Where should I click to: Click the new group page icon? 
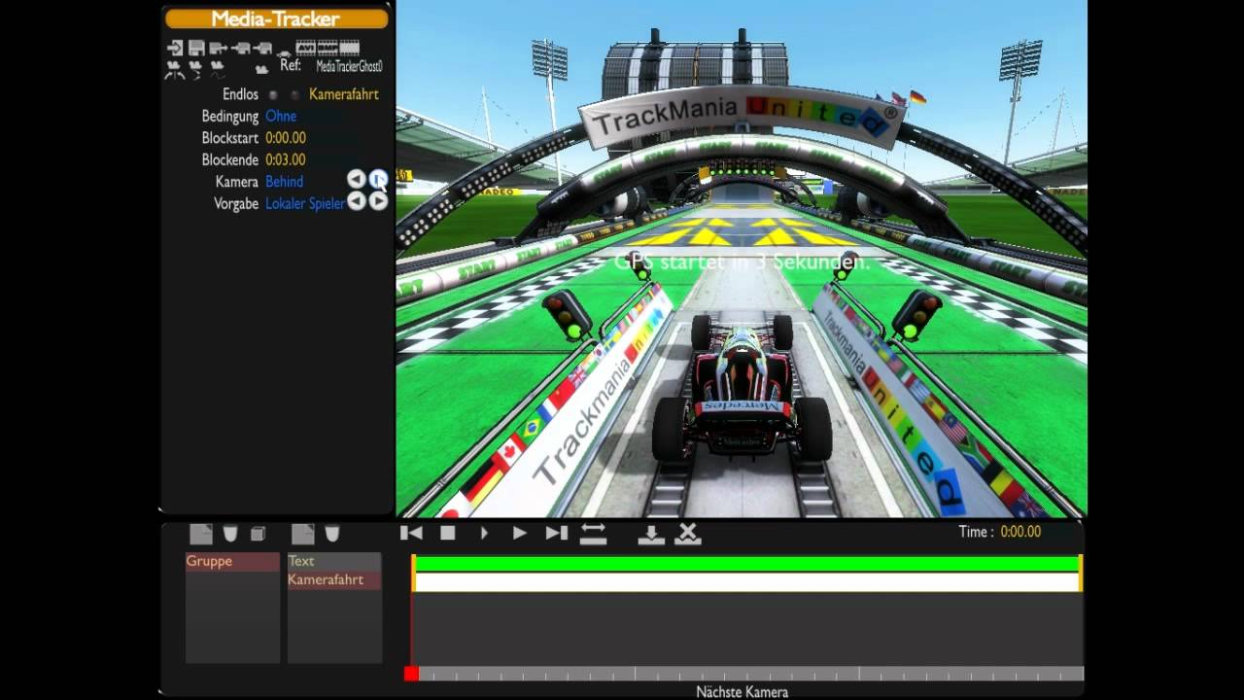click(201, 534)
